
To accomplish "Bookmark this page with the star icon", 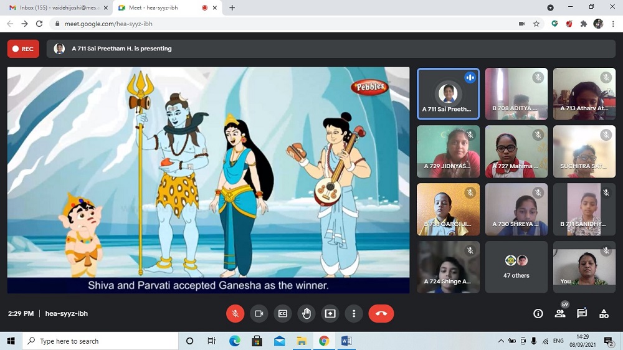I will (536, 24).
